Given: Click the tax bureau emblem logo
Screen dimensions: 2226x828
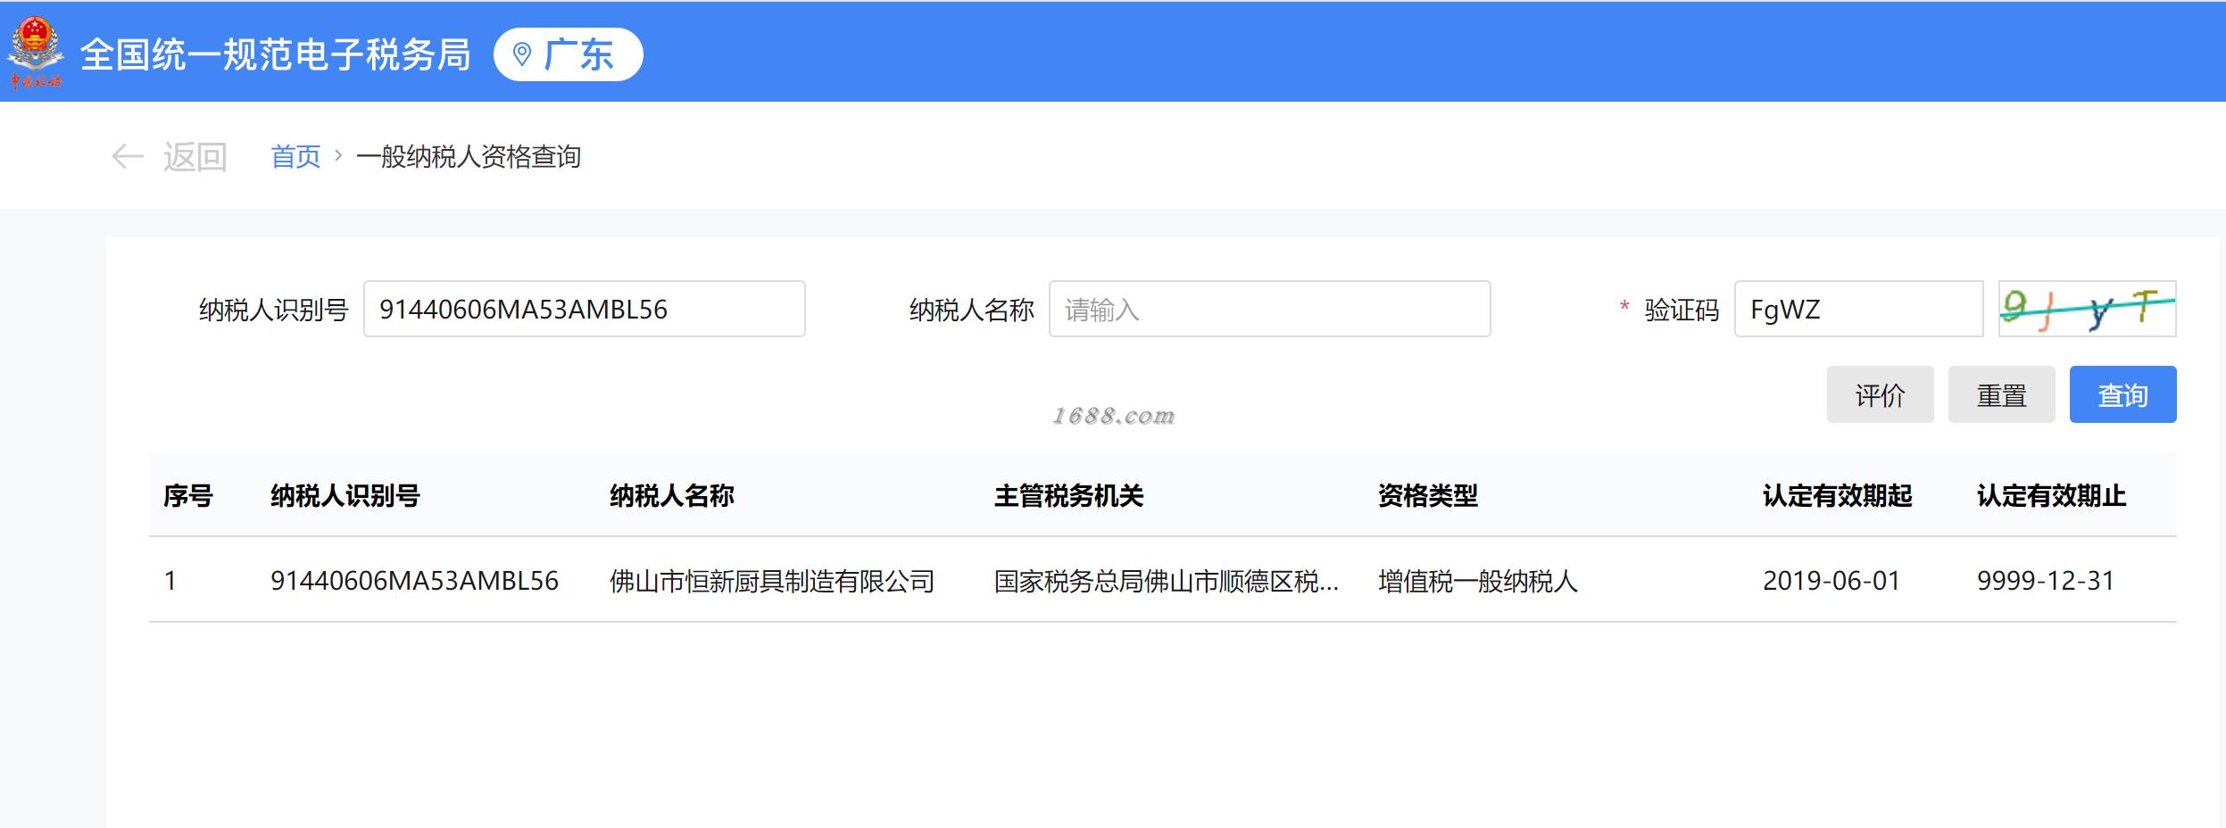Looking at the screenshot, I should point(36,53).
